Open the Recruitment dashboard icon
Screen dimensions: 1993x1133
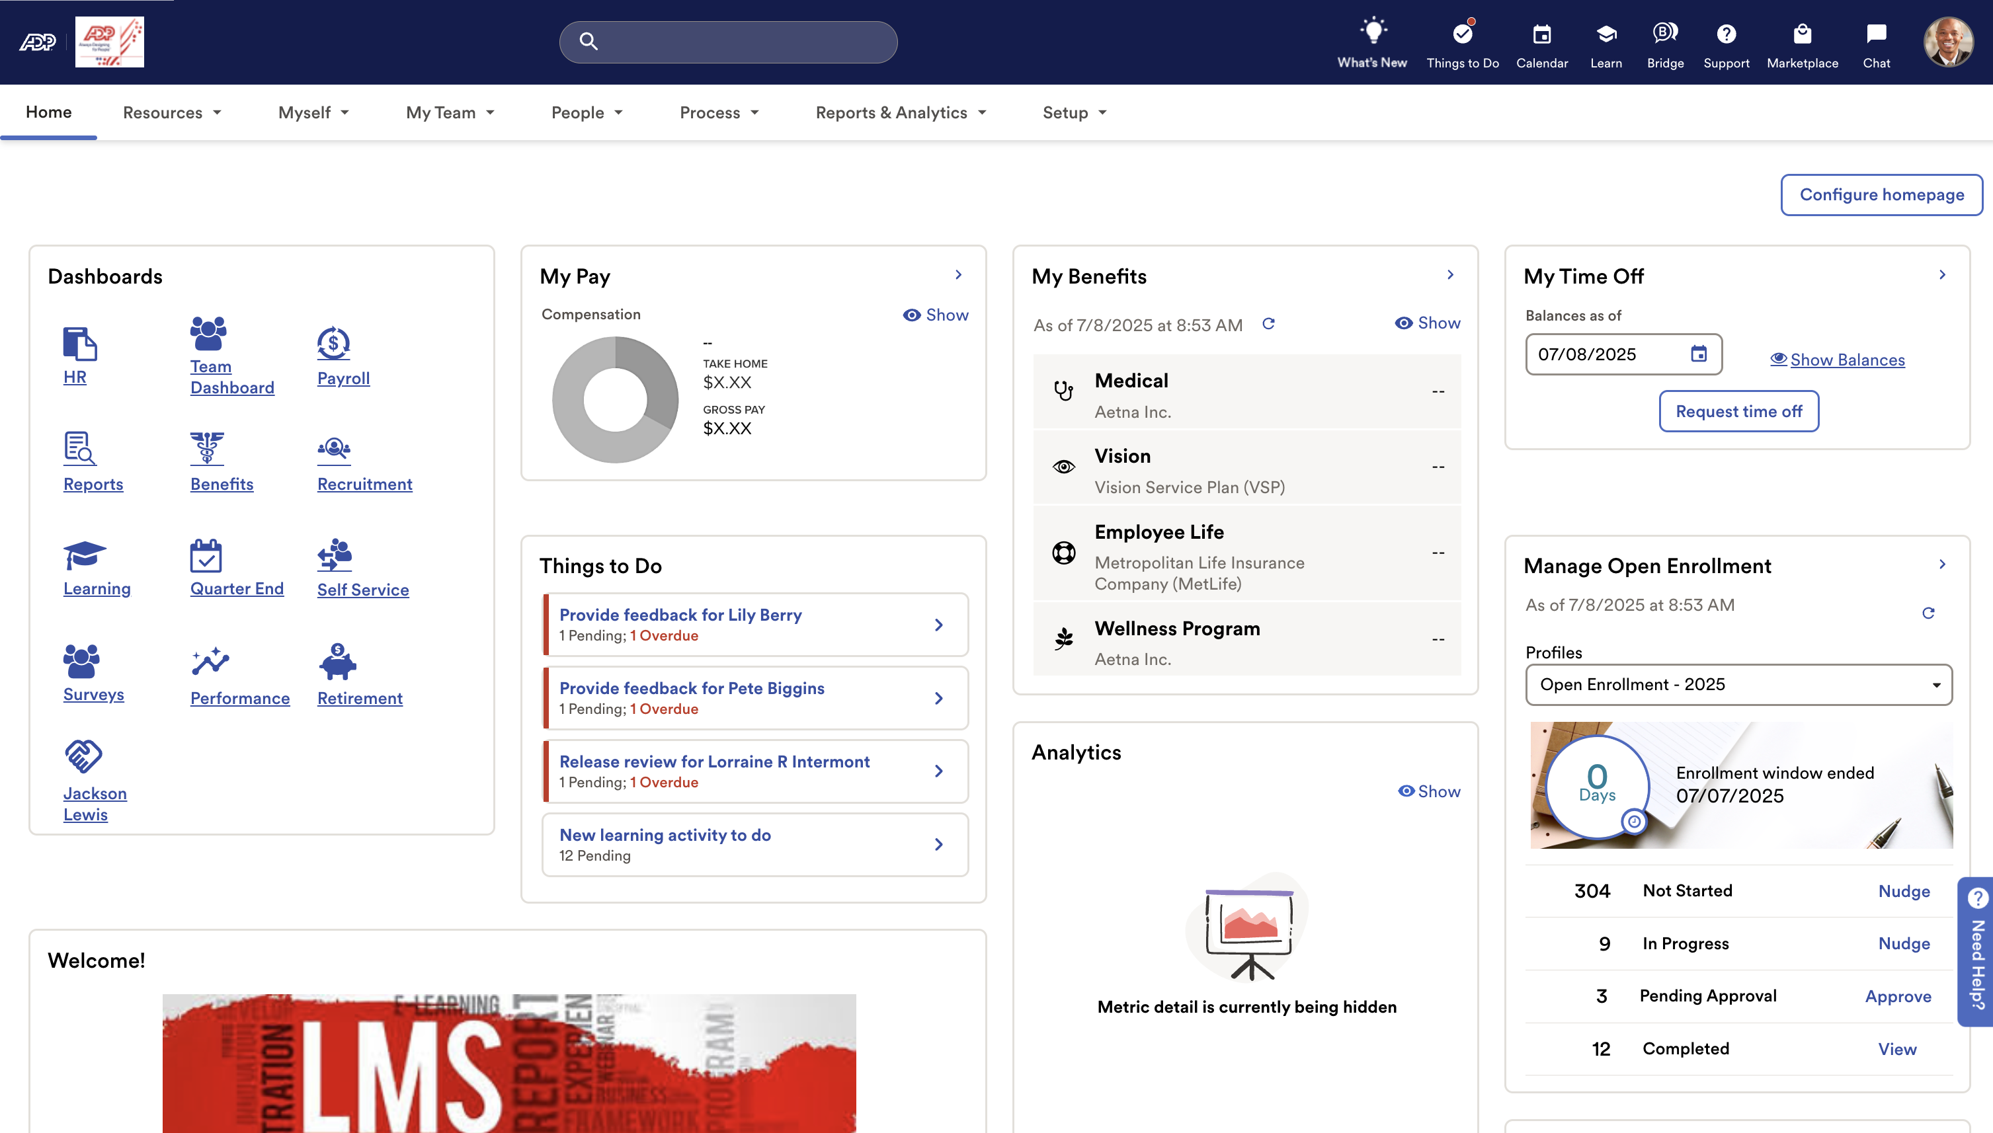334,448
